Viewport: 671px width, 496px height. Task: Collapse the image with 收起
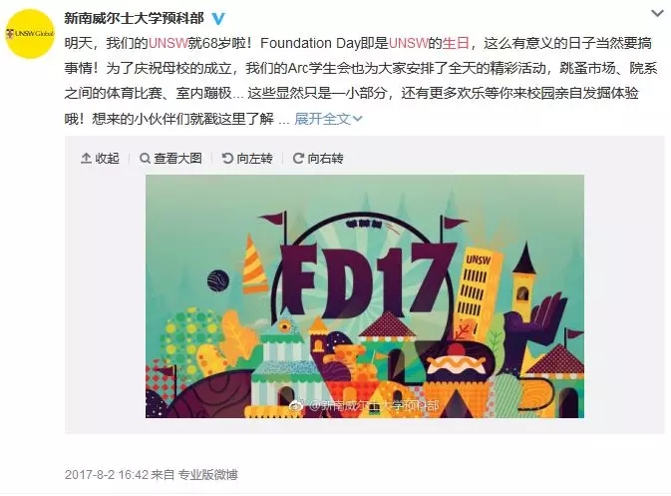point(100,159)
